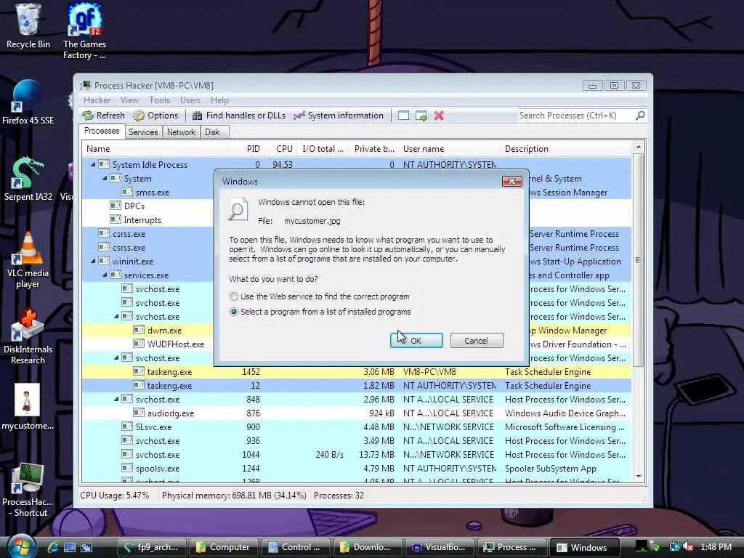
Task: Collapse wininit.exe tree node
Action: [x=93, y=262]
